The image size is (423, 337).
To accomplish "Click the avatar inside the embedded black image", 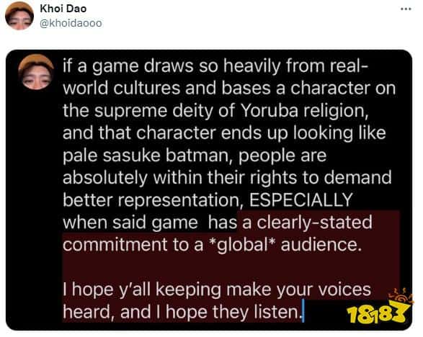I will [x=36, y=72].
